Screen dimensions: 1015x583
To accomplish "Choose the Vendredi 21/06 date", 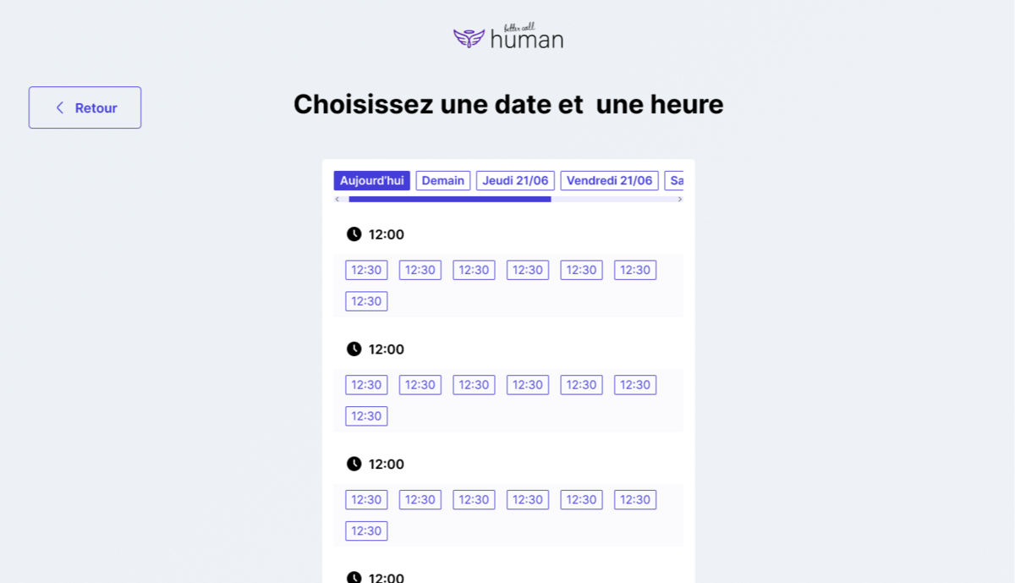I will tap(609, 180).
